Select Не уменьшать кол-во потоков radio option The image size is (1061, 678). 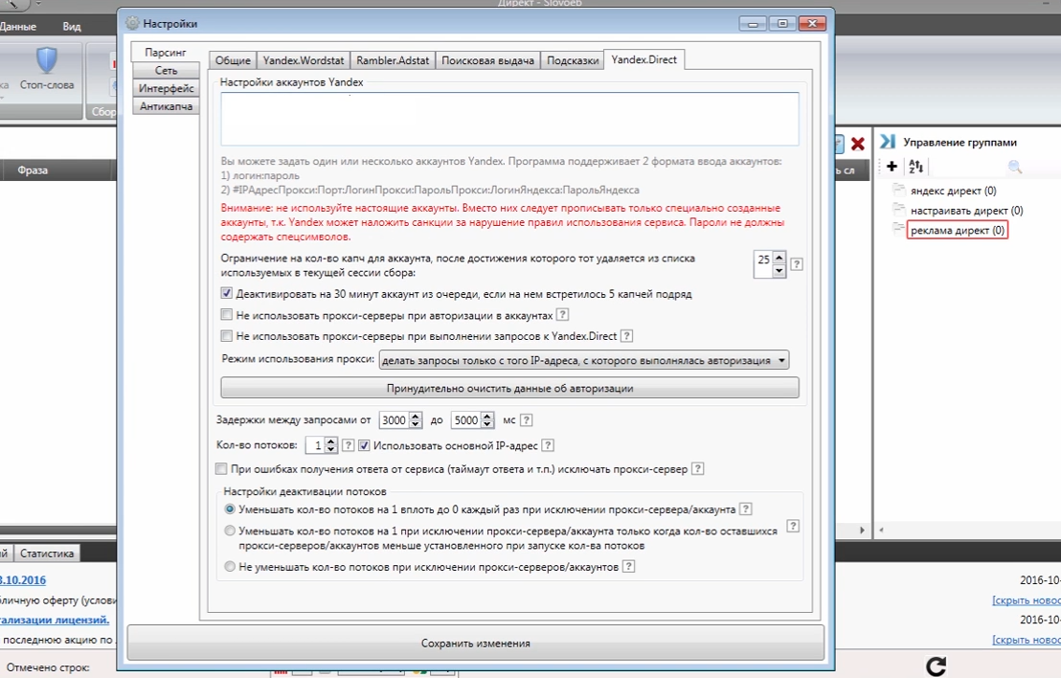[230, 566]
